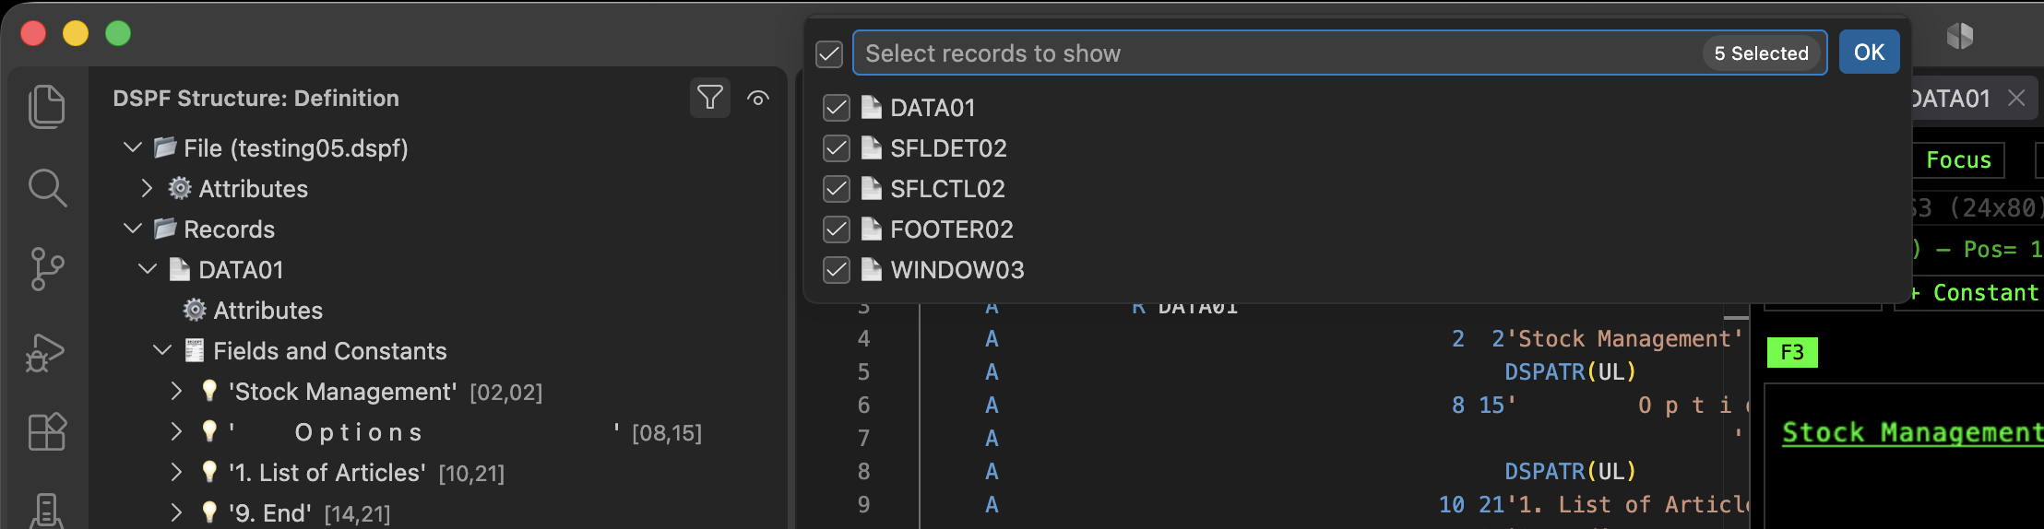The width and height of the screenshot is (2044, 529).
Task: Click the file icon of FOOTER02 in picker
Action: pyautogui.click(x=872, y=229)
